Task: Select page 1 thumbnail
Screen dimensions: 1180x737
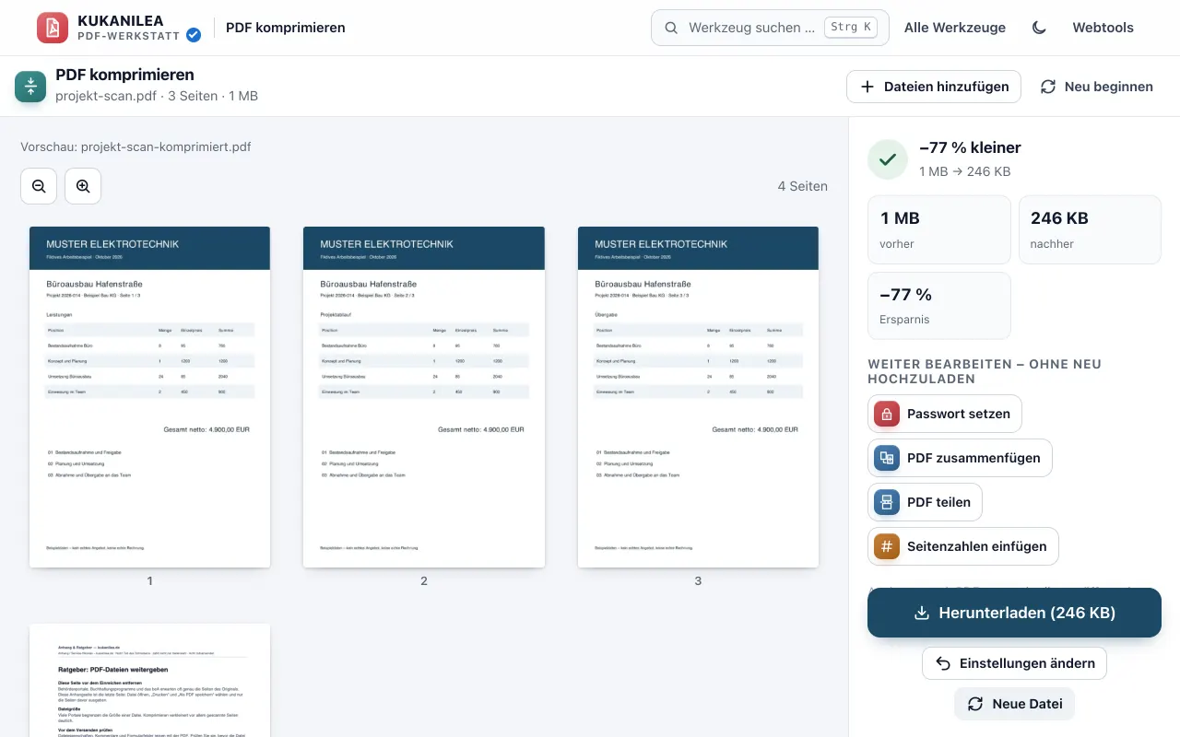Action: click(x=149, y=397)
